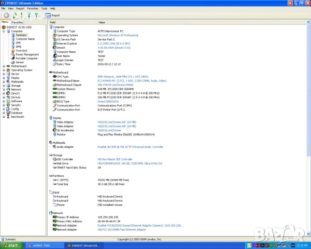Click the Field column header

tap(72, 22)
